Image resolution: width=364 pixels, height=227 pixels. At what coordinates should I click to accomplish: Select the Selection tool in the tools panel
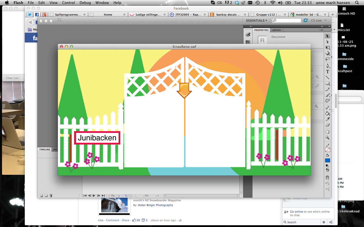click(327, 36)
